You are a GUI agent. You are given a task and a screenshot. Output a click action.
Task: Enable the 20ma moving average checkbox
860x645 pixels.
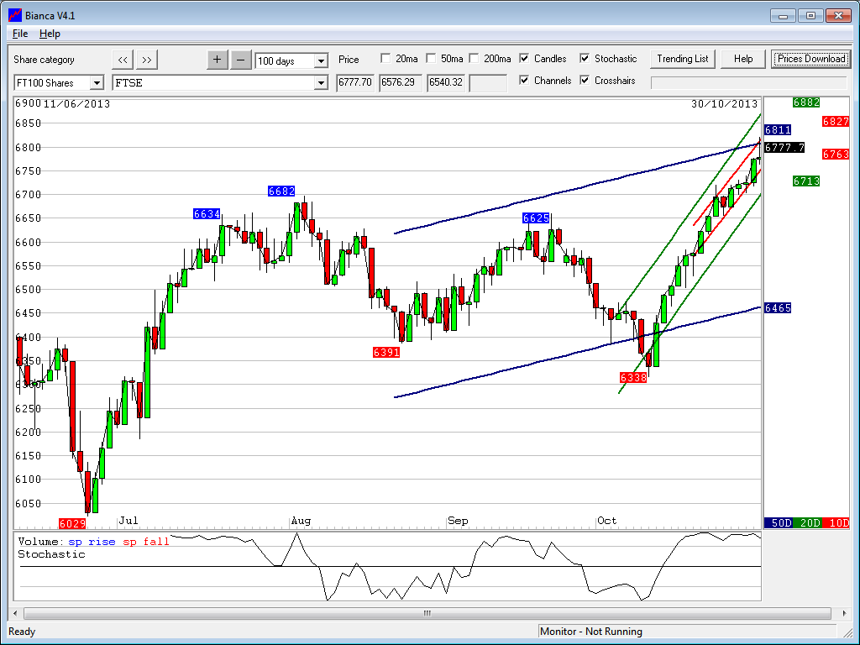(x=385, y=59)
